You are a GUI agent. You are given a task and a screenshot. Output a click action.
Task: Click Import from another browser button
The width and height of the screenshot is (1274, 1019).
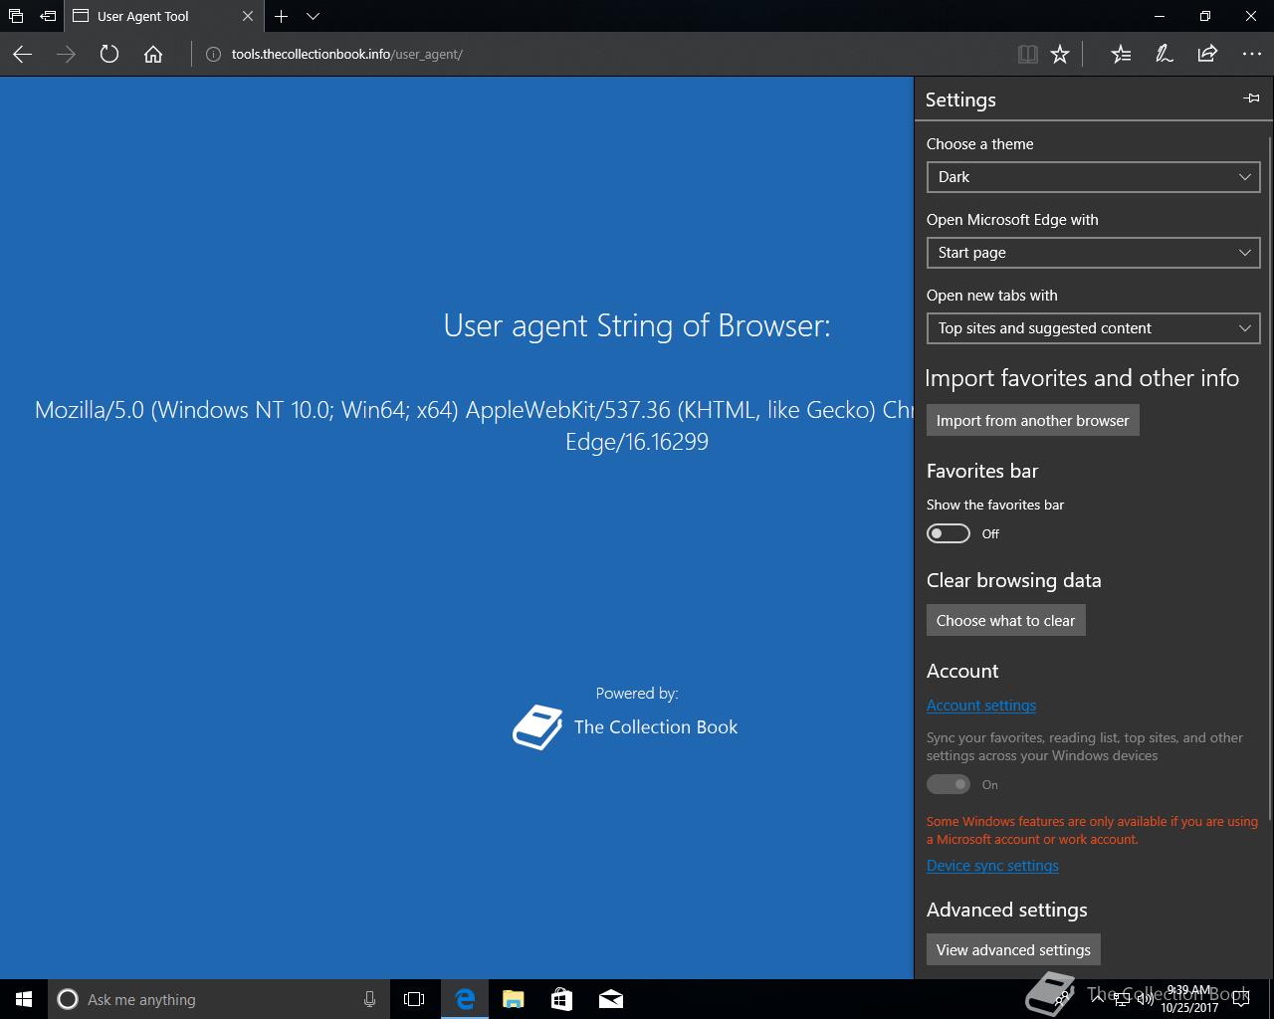point(1032,420)
